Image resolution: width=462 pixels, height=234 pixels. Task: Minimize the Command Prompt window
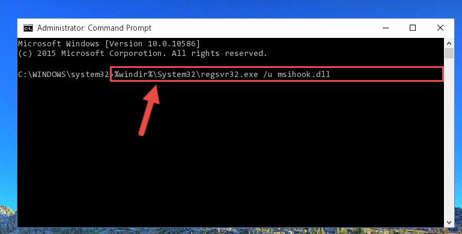coord(386,28)
